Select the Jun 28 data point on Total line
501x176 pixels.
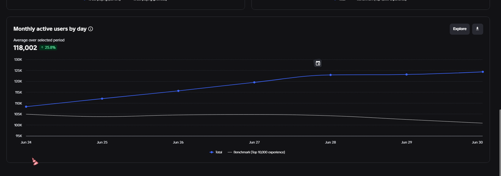pyautogui.click(x=331, y=75)
